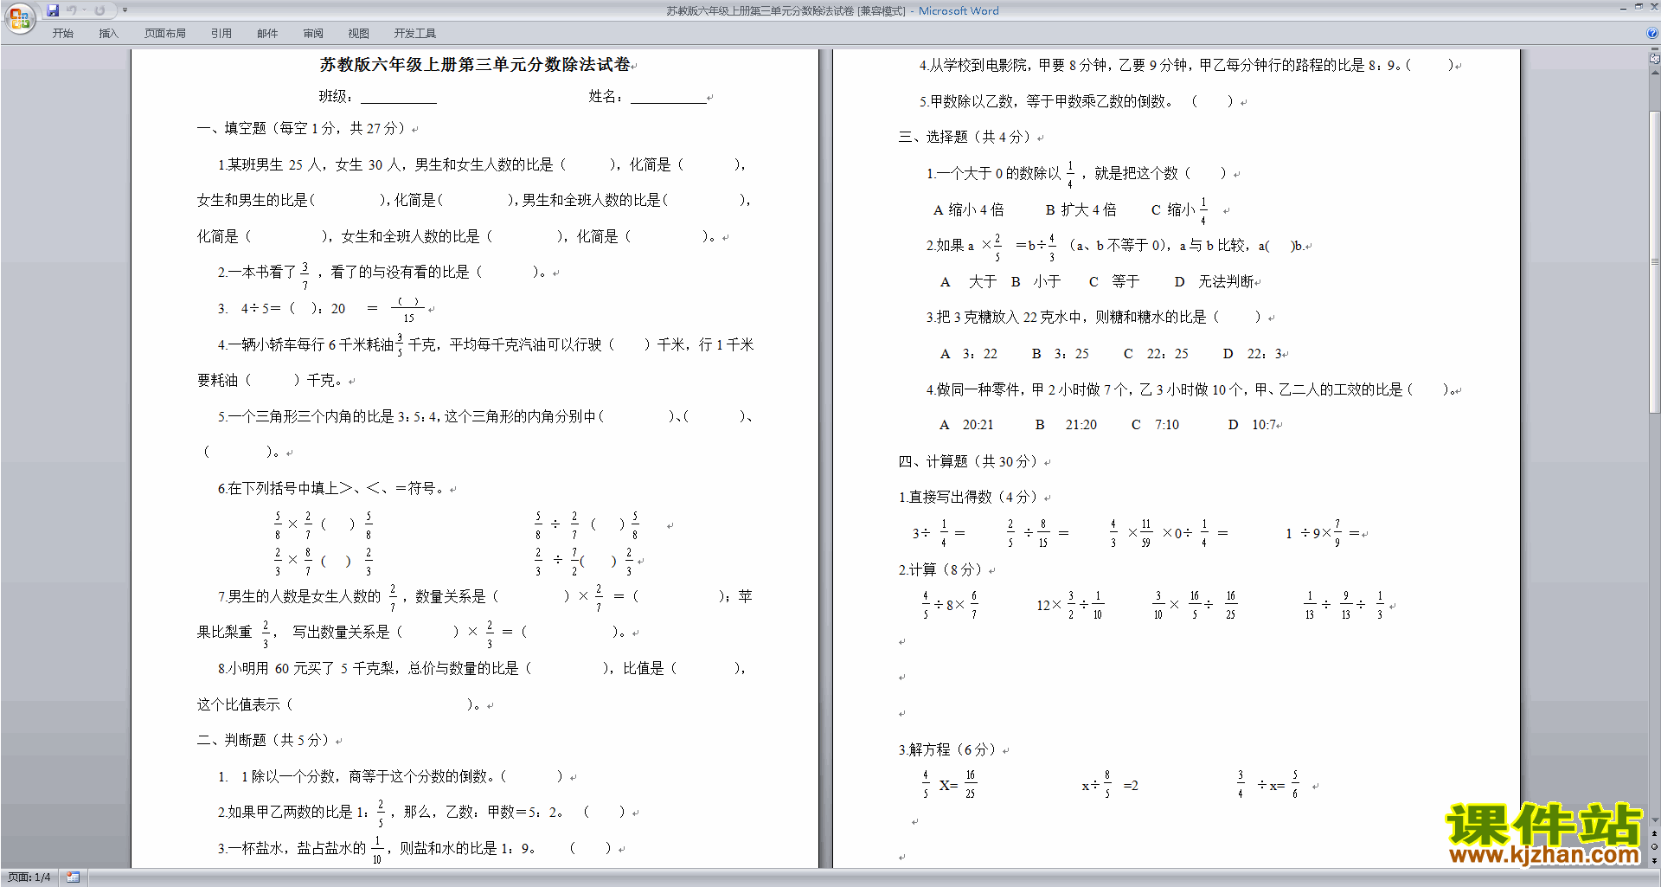Click the text 3.解方程（6分）
The image size is (1661, 887).
click(947, 749)
